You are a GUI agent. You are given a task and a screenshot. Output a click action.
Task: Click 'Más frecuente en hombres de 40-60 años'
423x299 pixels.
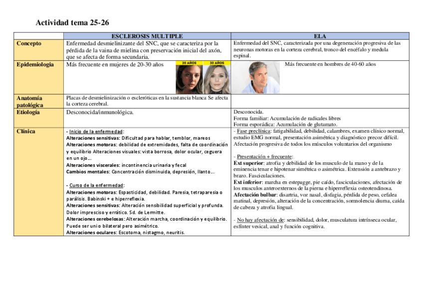[330, 64]
